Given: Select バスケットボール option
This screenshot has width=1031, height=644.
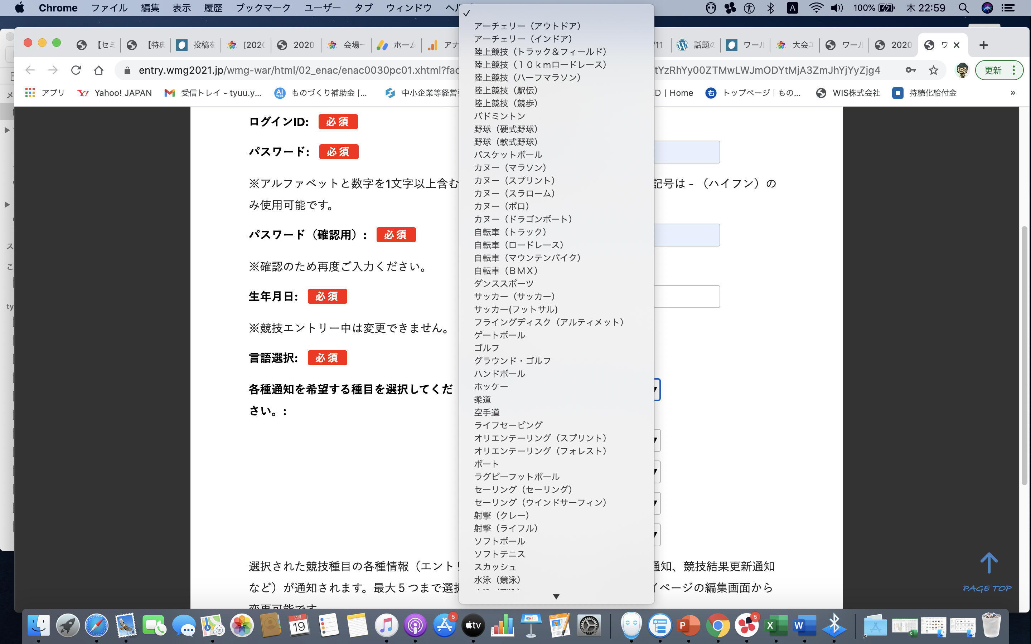Looking at the screenshot, I should 556,155.
